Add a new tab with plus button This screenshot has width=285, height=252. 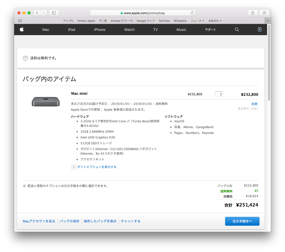[x=268, y=21]
